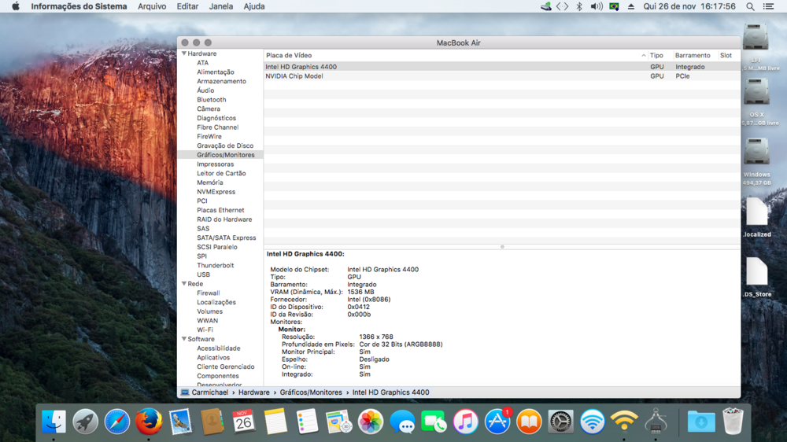Open the Windows drive on the desktop

coord(756,153)
